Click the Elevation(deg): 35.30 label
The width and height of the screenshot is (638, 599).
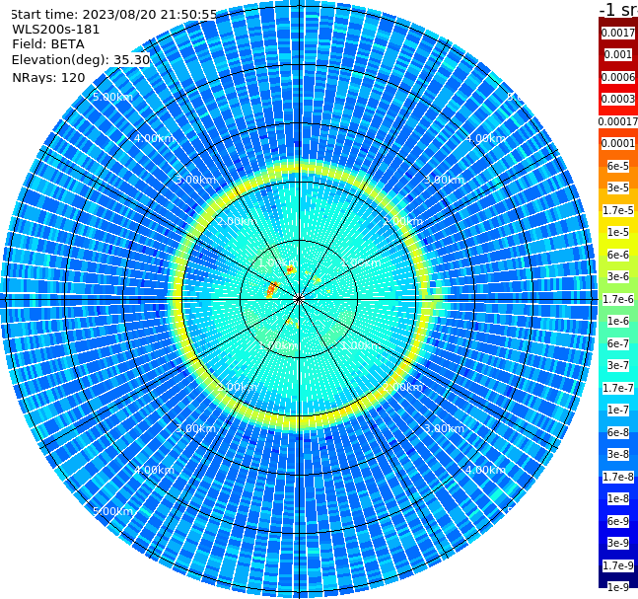tap(81, 60)
